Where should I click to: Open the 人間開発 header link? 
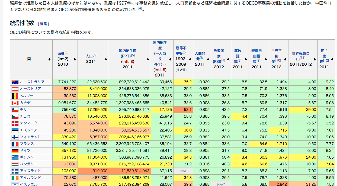click(x=200, y=56)
